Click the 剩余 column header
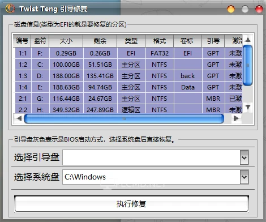The width and height of the screenshot is (266, 222). 100,41
